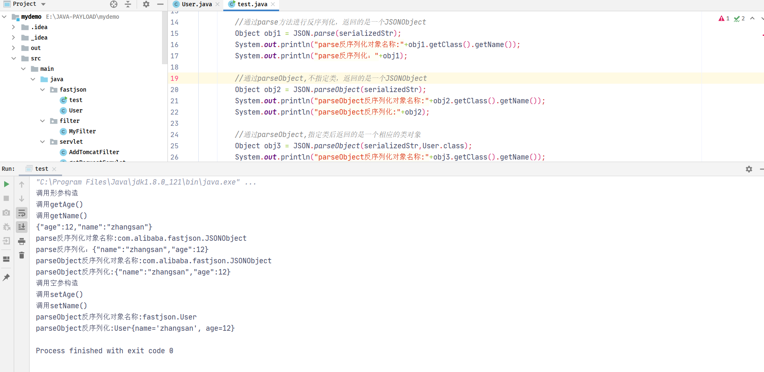Expand the out folder
The height and width of the screenshot is (372, 764).
(14, 48)
